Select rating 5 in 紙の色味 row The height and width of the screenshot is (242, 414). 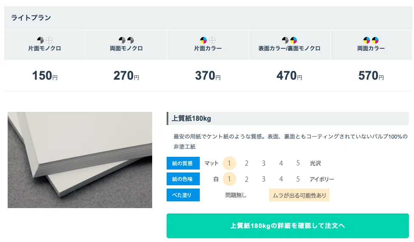tap(298, 179)
